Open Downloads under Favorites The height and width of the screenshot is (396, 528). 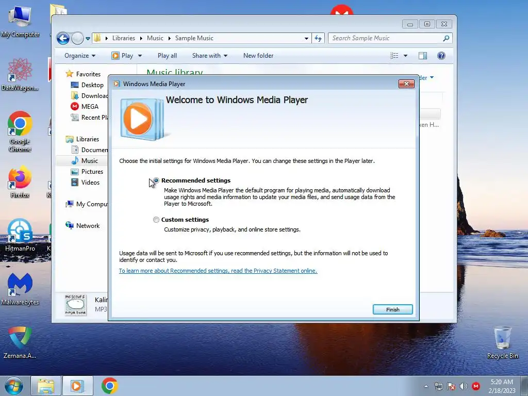click(x=89, y=95)
